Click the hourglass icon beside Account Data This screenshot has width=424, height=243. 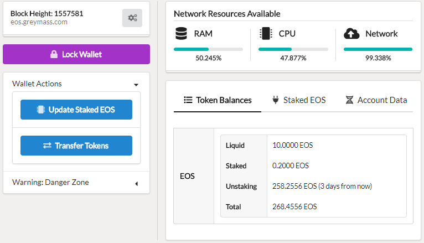click(x=349, y=100)
